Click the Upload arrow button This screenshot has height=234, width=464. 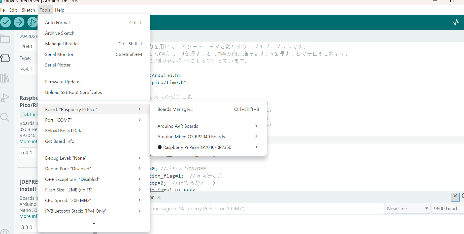[x=19, y=22]
